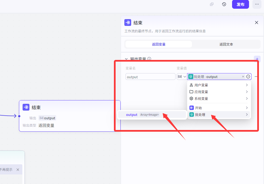This screenshot has height=184, width=264.
Task: Click the duplicate icon in top toolbar
Action: pos(212,4)
